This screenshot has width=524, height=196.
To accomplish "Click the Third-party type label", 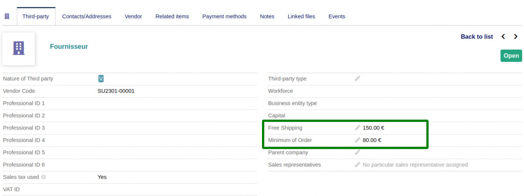I will [x=287, y=79].
